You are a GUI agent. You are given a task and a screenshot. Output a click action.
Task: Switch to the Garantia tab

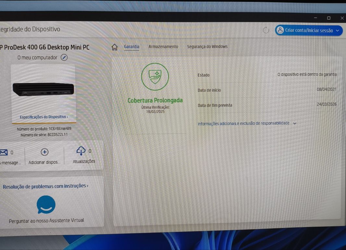click(x=131, y=46)
